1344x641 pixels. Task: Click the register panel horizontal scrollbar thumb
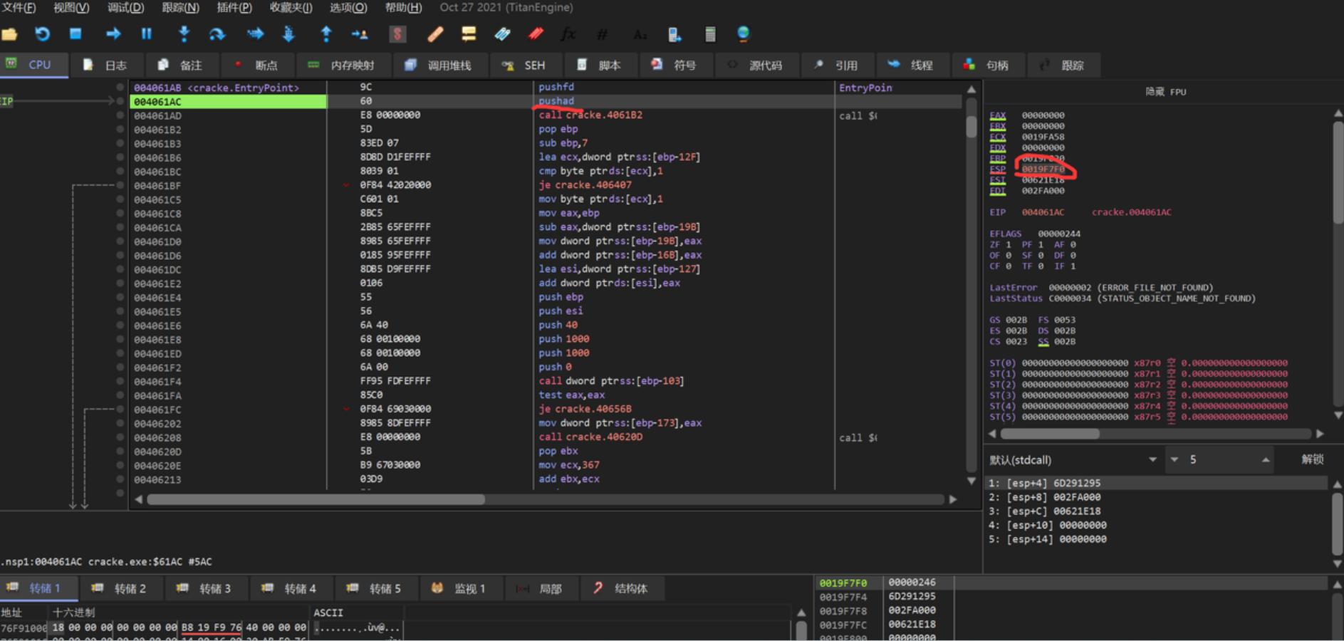(1050, 433)
